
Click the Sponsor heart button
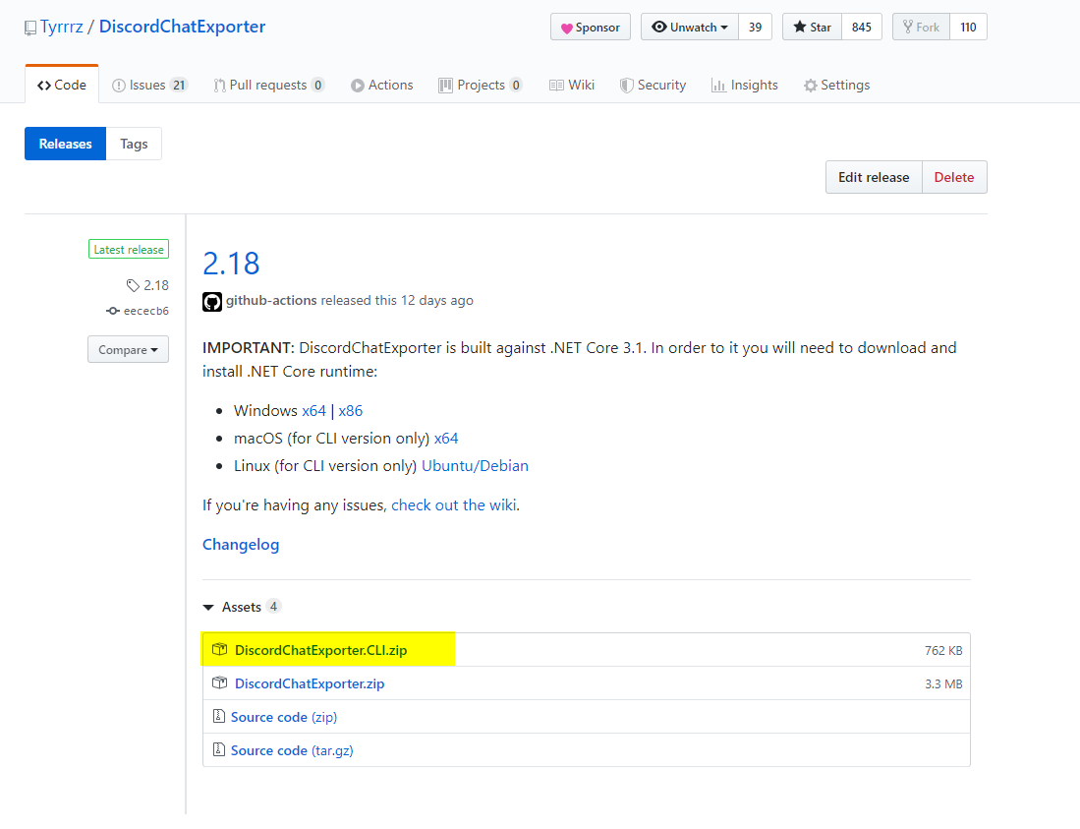click(591, 27)
